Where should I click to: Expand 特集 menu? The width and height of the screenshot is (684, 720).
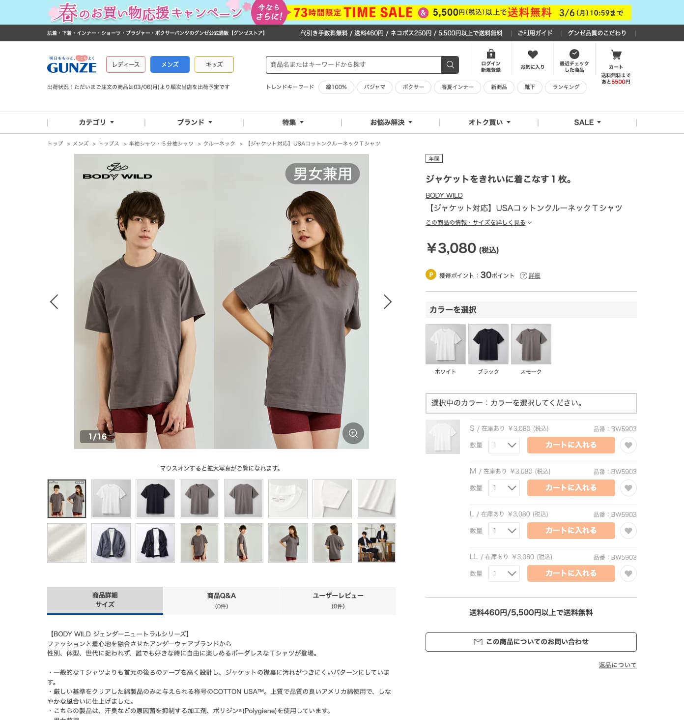pos(293,122)
